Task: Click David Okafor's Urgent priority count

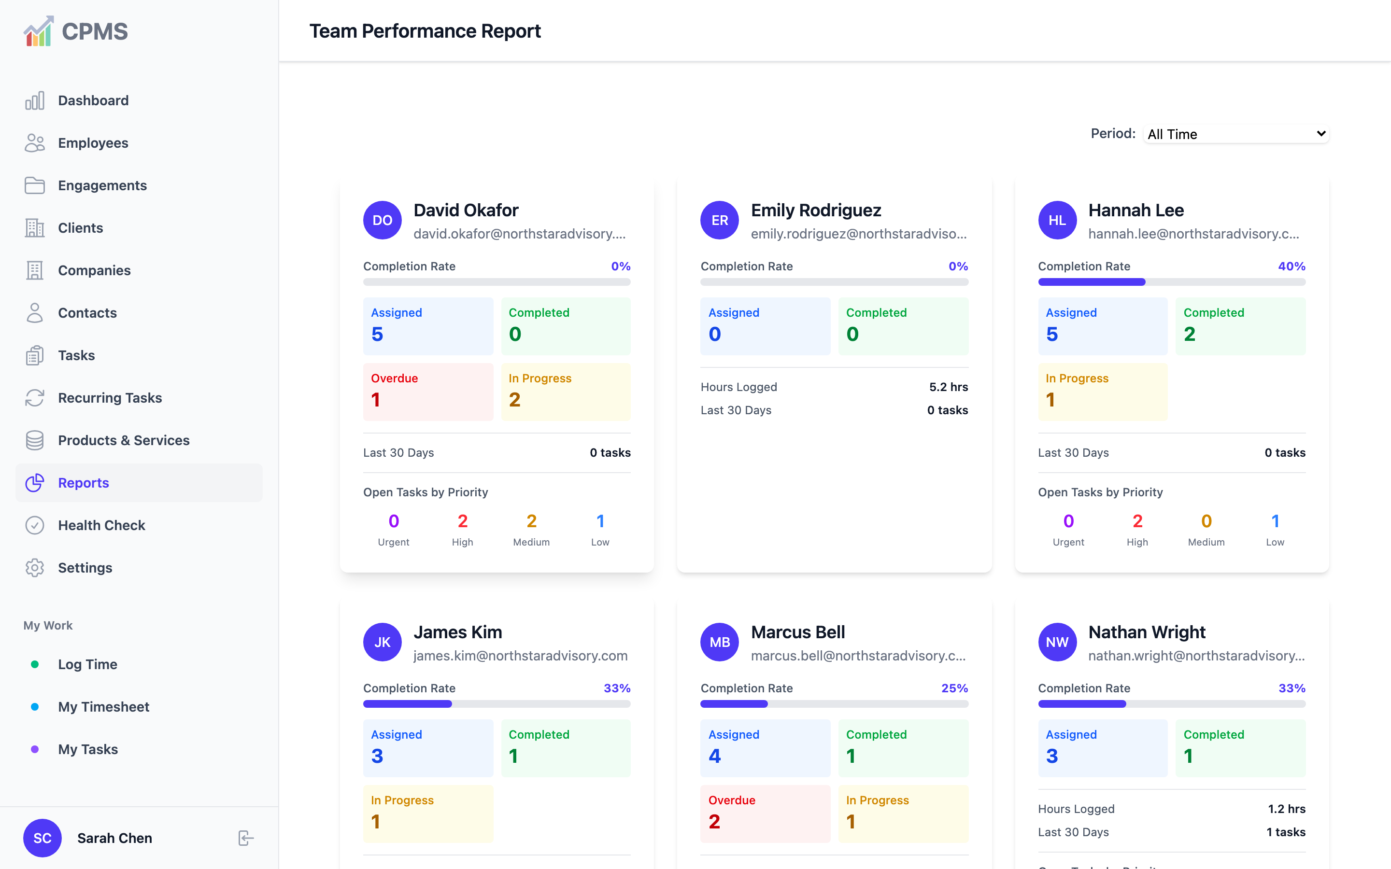Action: click(x=393, y=521)
